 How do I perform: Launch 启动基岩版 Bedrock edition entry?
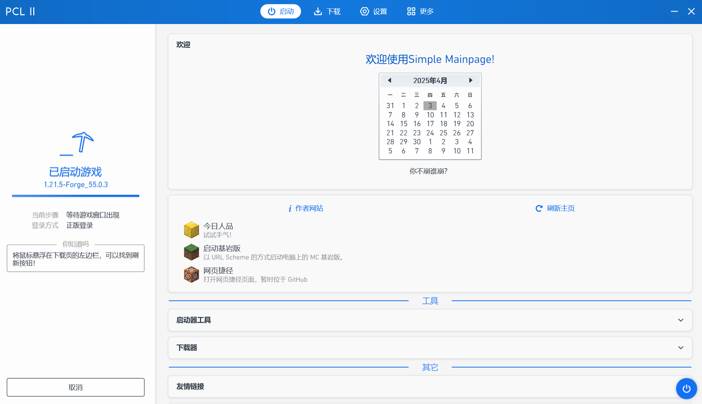(430, 252)
